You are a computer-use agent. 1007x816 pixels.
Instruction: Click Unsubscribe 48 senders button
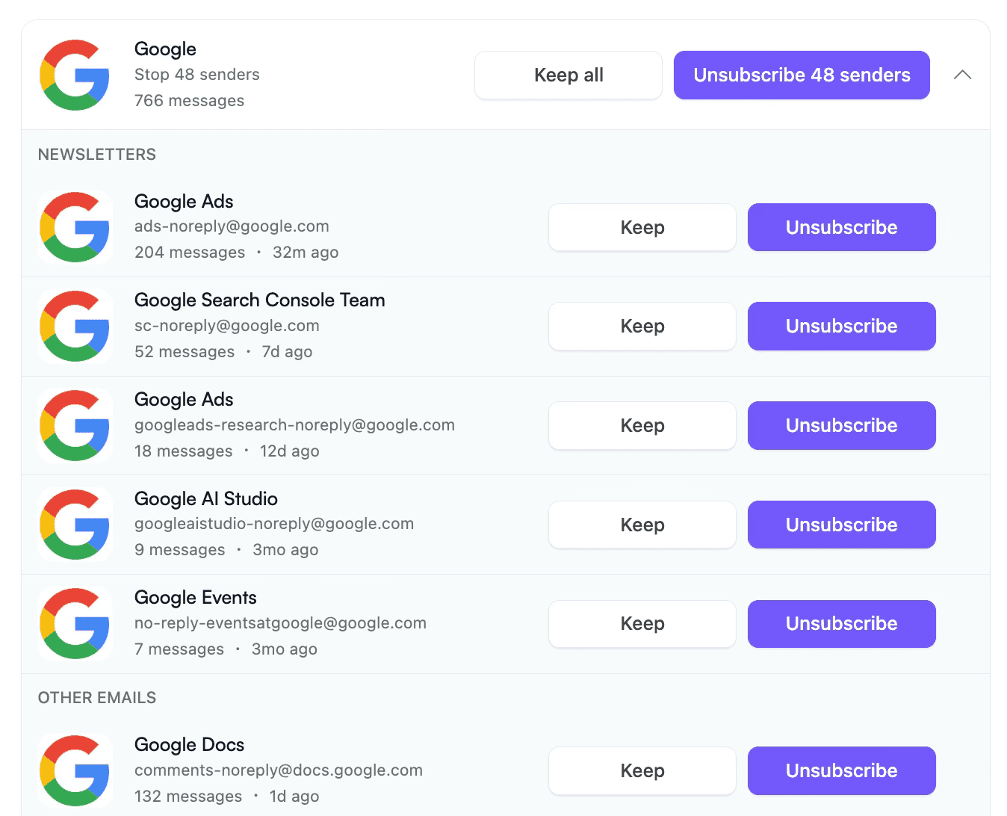tap(802, 75)
